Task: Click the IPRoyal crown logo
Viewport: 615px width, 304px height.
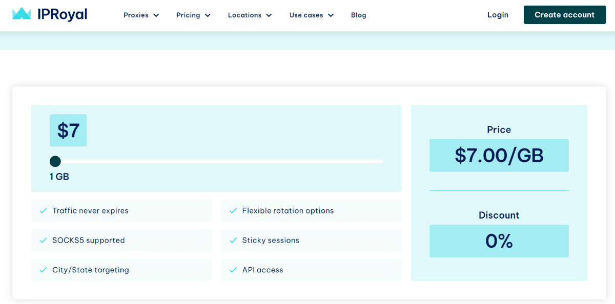Action: click(22, 14)
